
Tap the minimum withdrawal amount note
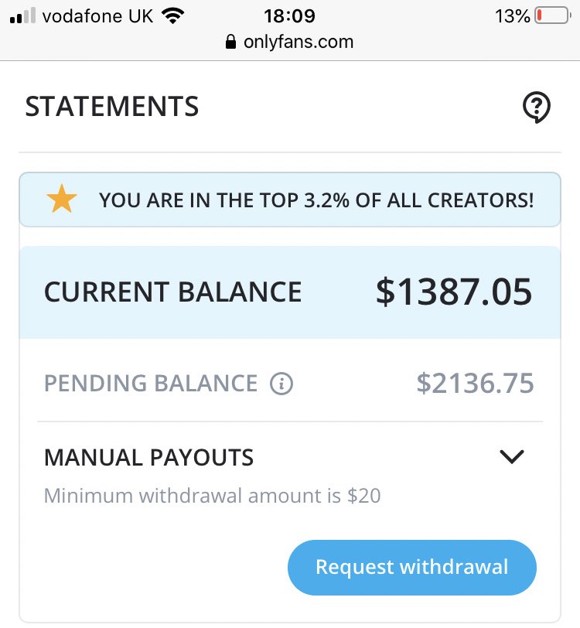click(x=212, y=495)
